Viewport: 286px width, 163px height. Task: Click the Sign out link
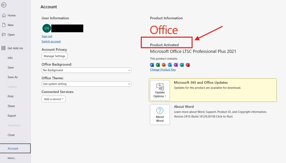[47, 36]
